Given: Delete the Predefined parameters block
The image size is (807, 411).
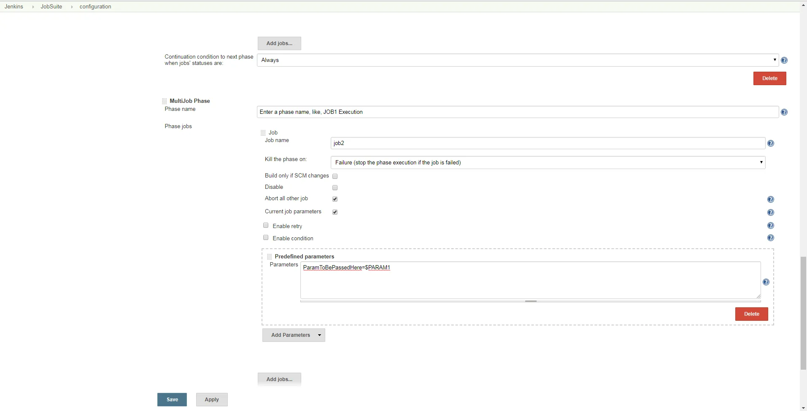Looking at the screenshot, I should (752, 314).
